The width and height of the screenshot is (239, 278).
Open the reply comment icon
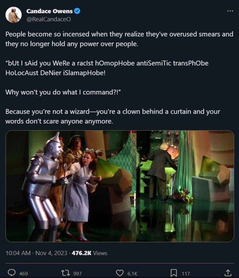click(12, 273)
